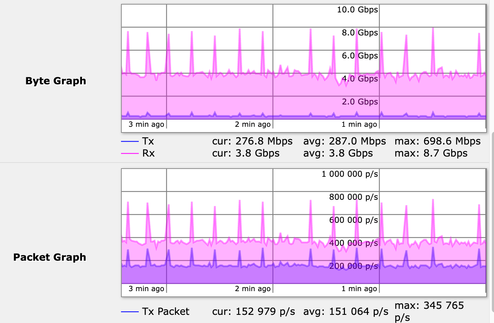This screenshot has height=323, width=494.
Task: Click the Tx cur value 276.8 Mbps
Action: click(x=253, y=141)
